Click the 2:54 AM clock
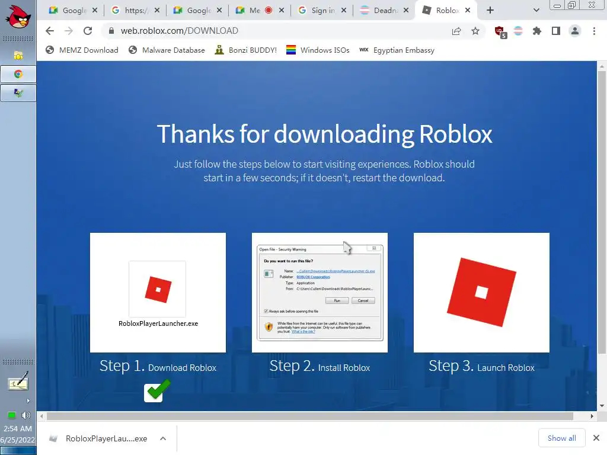The height and width of the screenshot is (455, 607). click(18, 428)
